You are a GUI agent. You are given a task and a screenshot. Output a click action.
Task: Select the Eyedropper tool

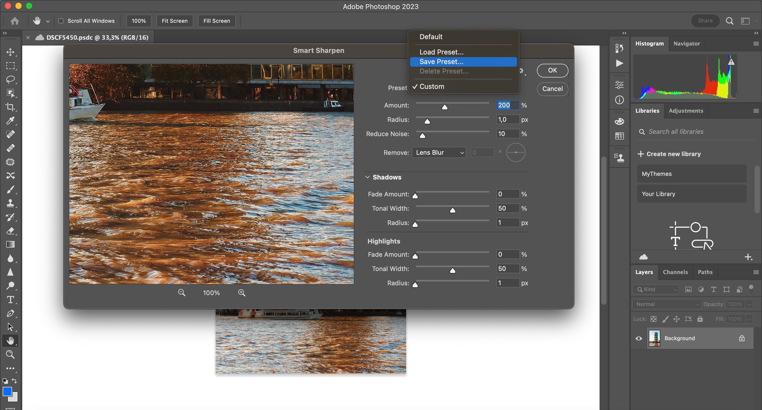pyautogui.click(x=10, y=121)
